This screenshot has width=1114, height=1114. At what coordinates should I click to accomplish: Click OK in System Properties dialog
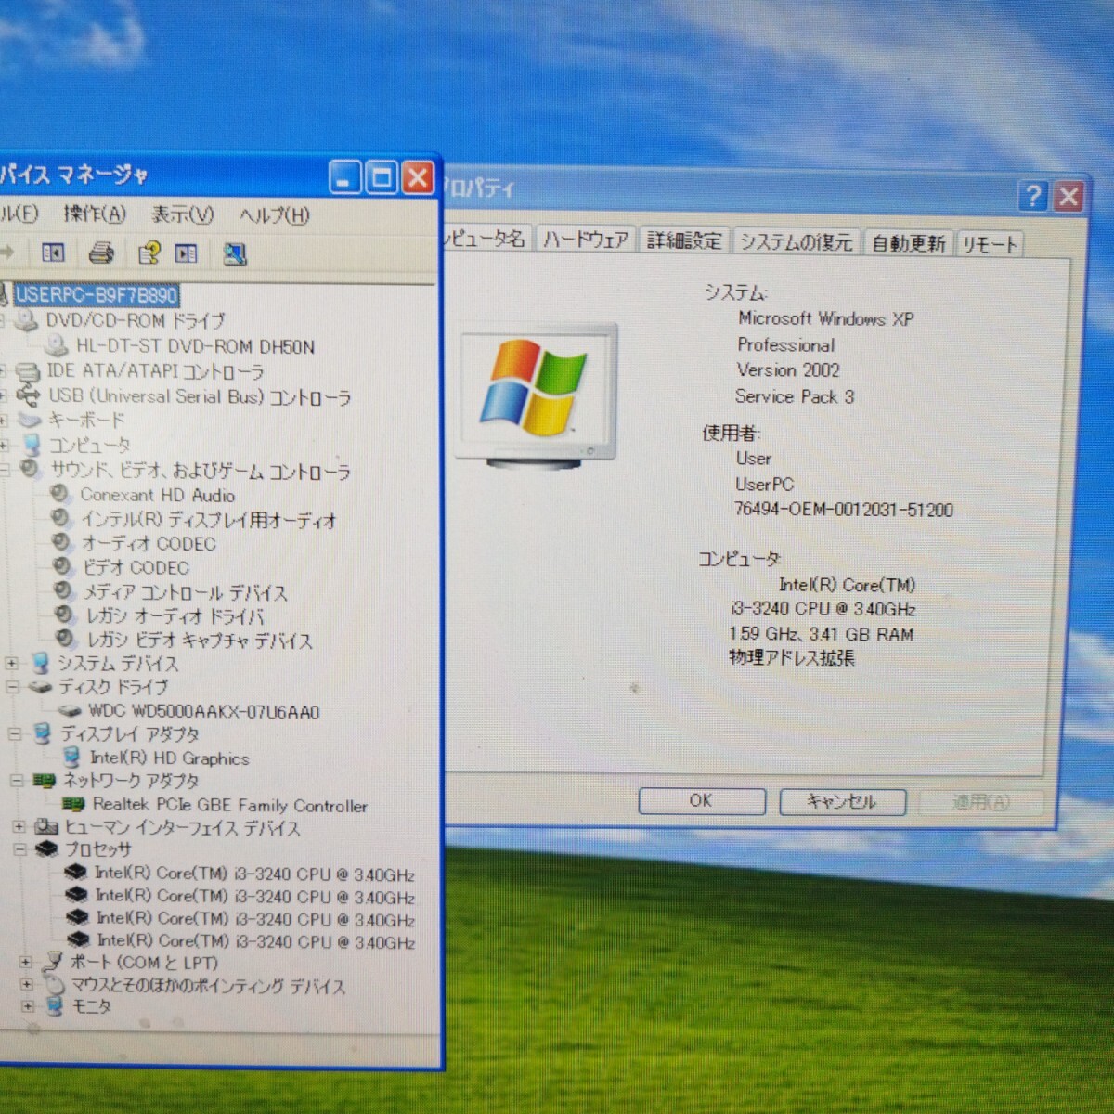click(x=702, y=800)
